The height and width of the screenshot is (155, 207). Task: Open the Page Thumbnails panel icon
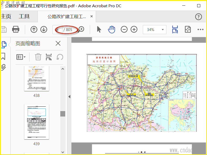coord(4,45)
